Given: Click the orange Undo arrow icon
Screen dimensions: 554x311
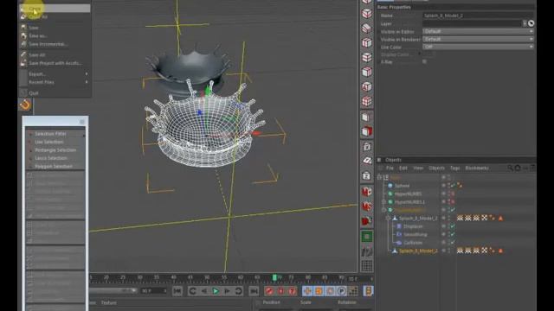Looking at the screenshot, I should tap(25, 105).
